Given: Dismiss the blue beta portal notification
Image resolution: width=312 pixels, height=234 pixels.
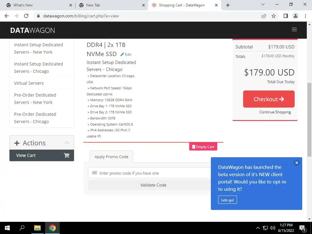Looking at the screenshot, I should point(296,163).
